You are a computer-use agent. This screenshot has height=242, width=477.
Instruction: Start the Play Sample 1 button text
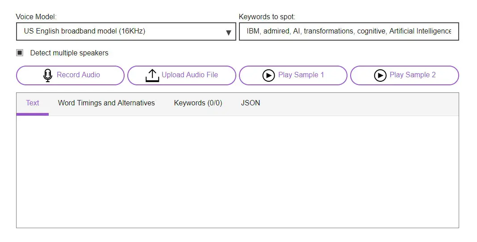pos(301,75)
